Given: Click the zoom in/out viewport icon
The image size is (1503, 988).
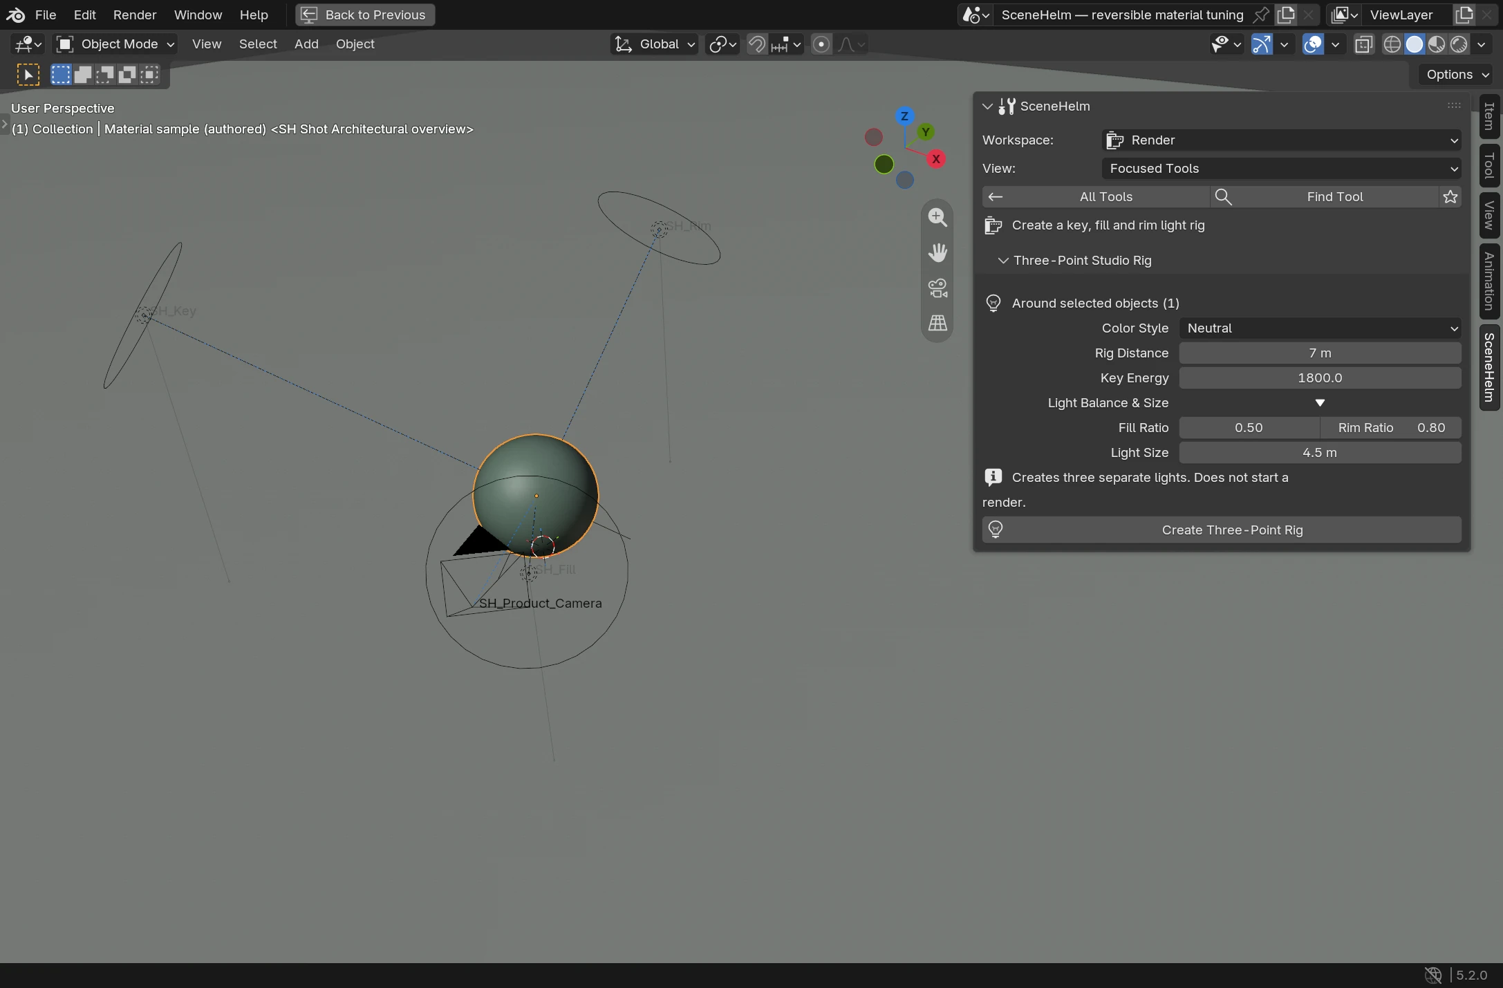Looking at the screenshot, I should pos(937,217).
